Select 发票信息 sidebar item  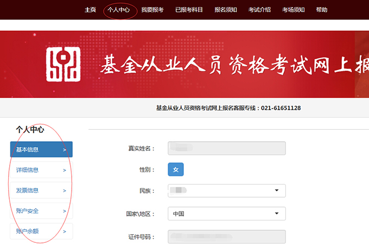(x=41, y=191)
